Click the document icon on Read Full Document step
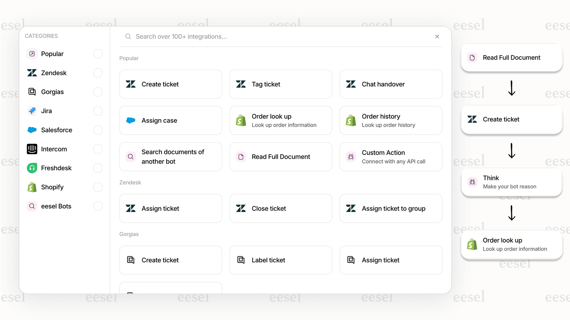570x320 pixels. 472,58
